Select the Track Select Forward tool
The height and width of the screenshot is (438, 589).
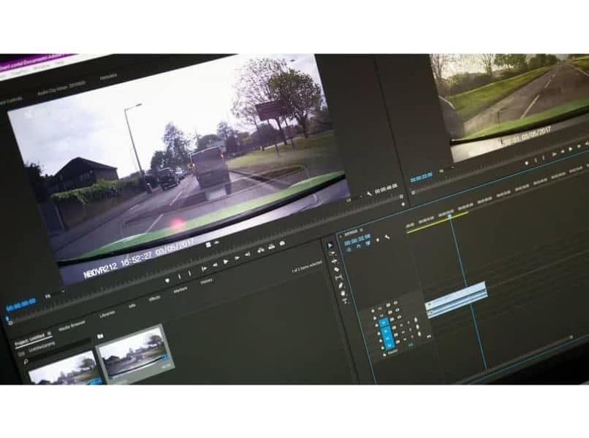[332, 253]
